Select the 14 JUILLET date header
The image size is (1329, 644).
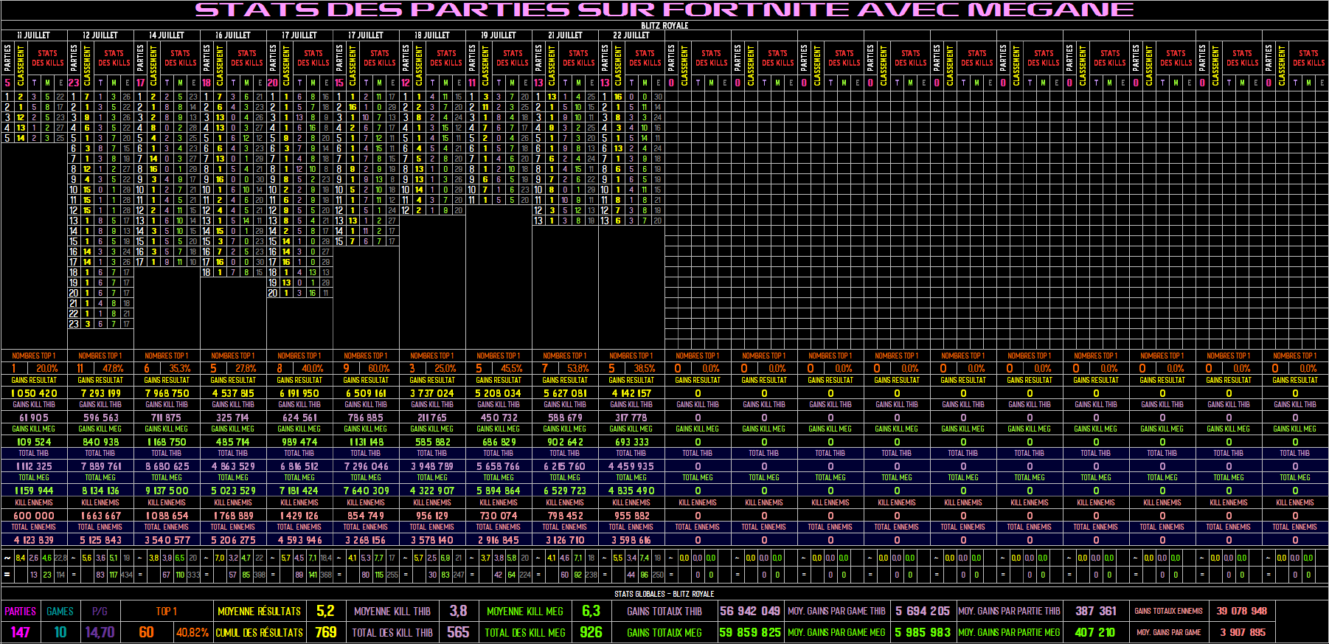pyautogui.click(x=167, y=35)
